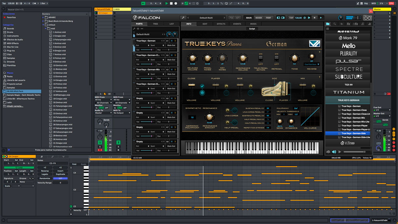Select the EVENTS tab in Falcon
The image size is (398, 224).
tap(237, 24)
